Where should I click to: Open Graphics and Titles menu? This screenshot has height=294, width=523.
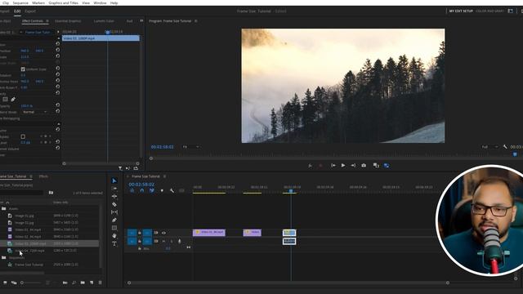64,2
